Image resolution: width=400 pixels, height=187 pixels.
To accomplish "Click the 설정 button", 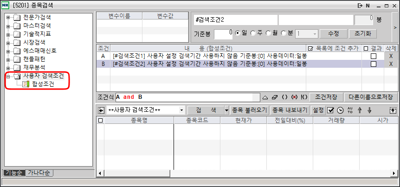I will (x=318, y=110).
